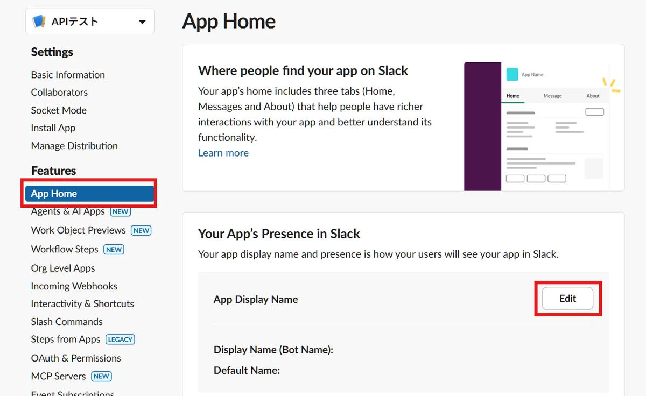
Task: Open OAuth & Permissions page
Action: pos(76,358)
